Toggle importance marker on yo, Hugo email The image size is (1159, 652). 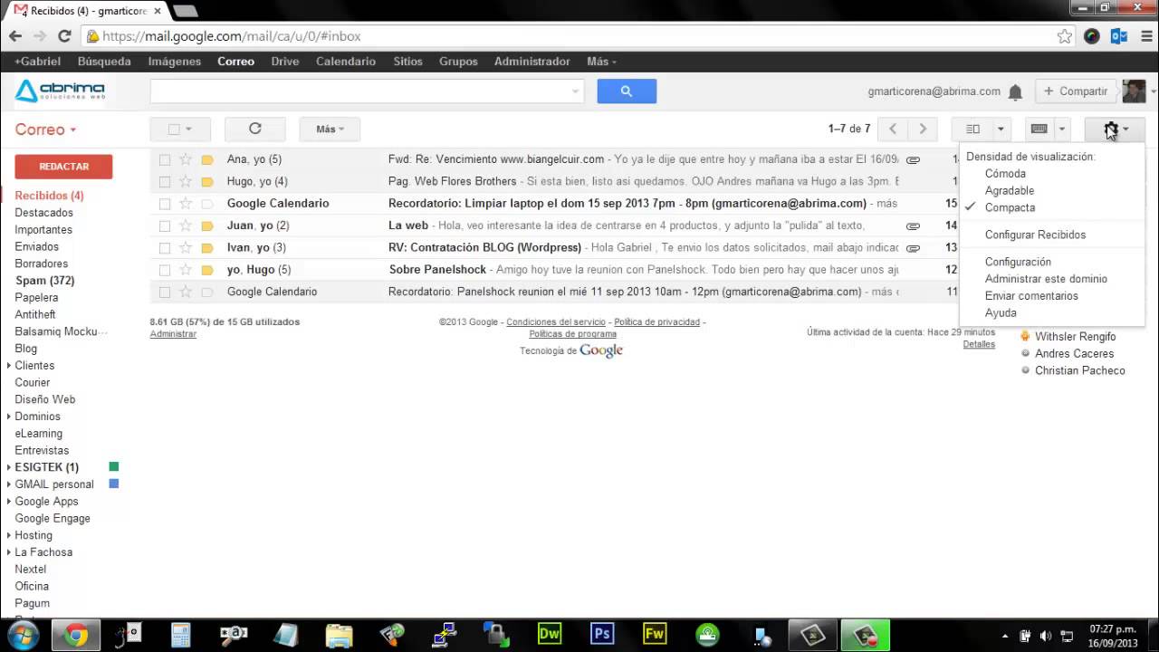(x=207, y=270)
